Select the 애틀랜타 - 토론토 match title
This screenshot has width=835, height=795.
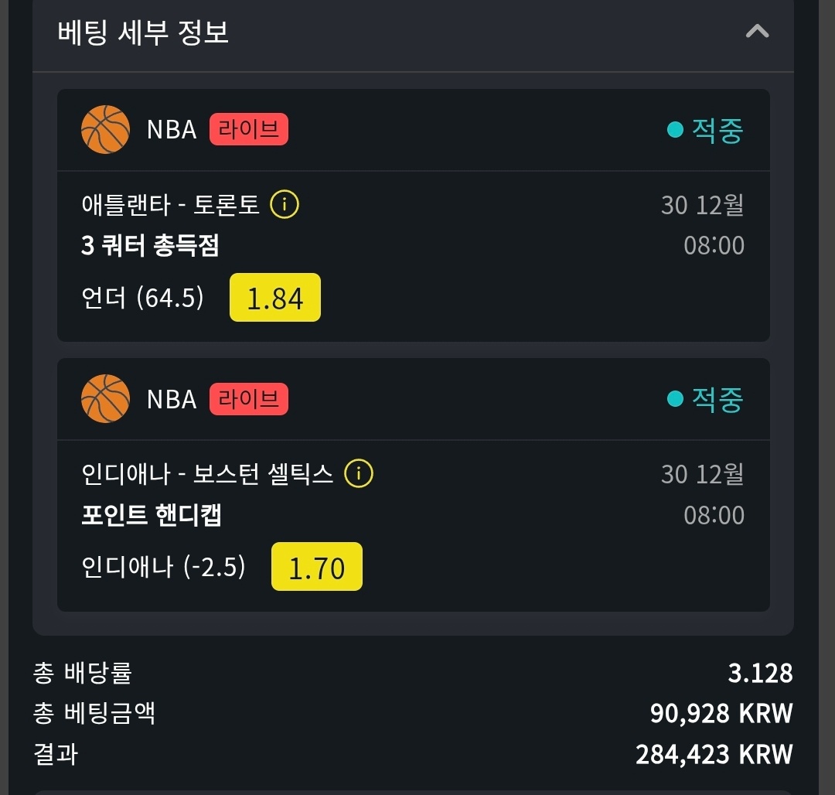[x=171, y=205]
